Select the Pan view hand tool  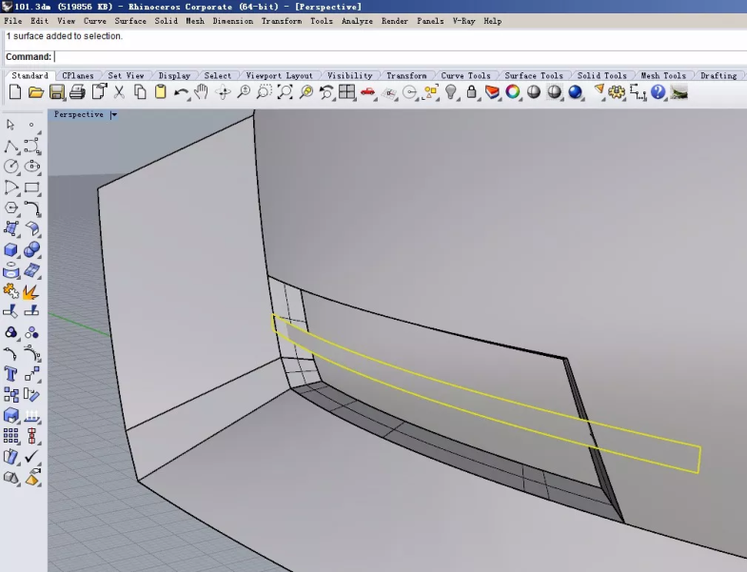[202, 92]
